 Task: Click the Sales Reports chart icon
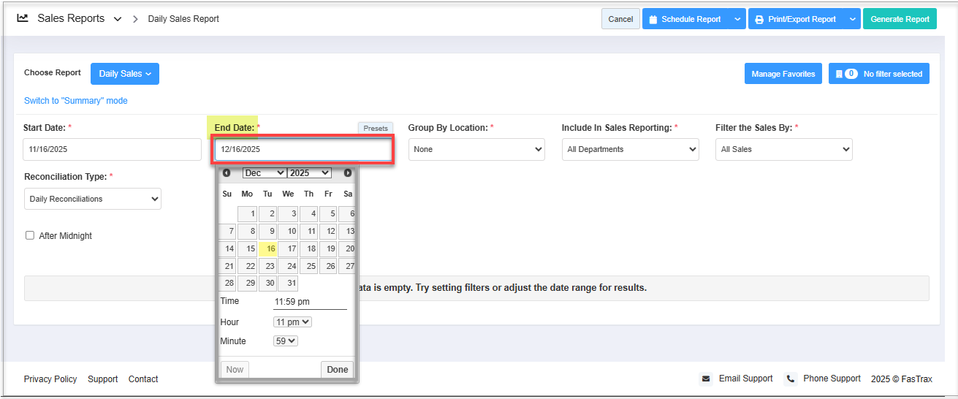(23, 18)
